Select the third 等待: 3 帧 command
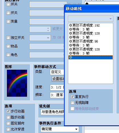This screenshot has height=133, width=119. pyautogui.click(x=90, y=45)
